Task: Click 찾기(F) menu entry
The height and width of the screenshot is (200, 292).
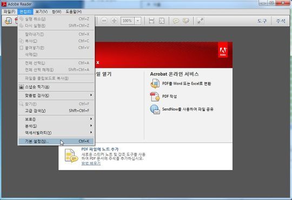Action: [56, 104]
